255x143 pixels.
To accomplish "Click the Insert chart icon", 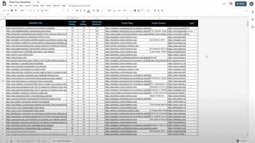I will tap(138, 11).
